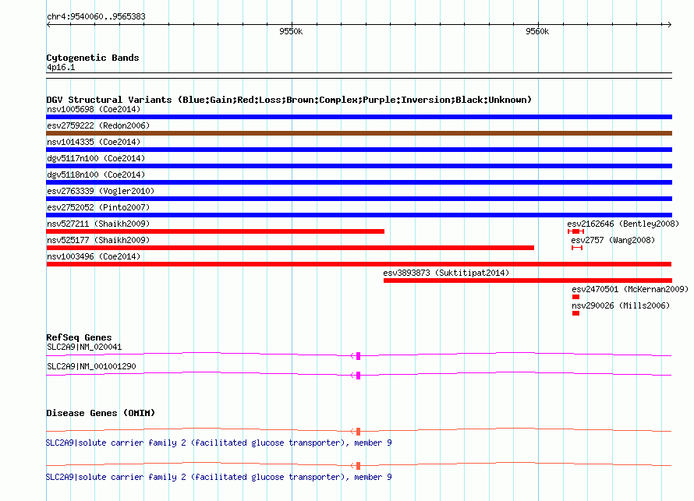Viewport: 694px width, 501px height.
Task: Click the right arrowhead of the ruler
Action: tap(669, 25)
